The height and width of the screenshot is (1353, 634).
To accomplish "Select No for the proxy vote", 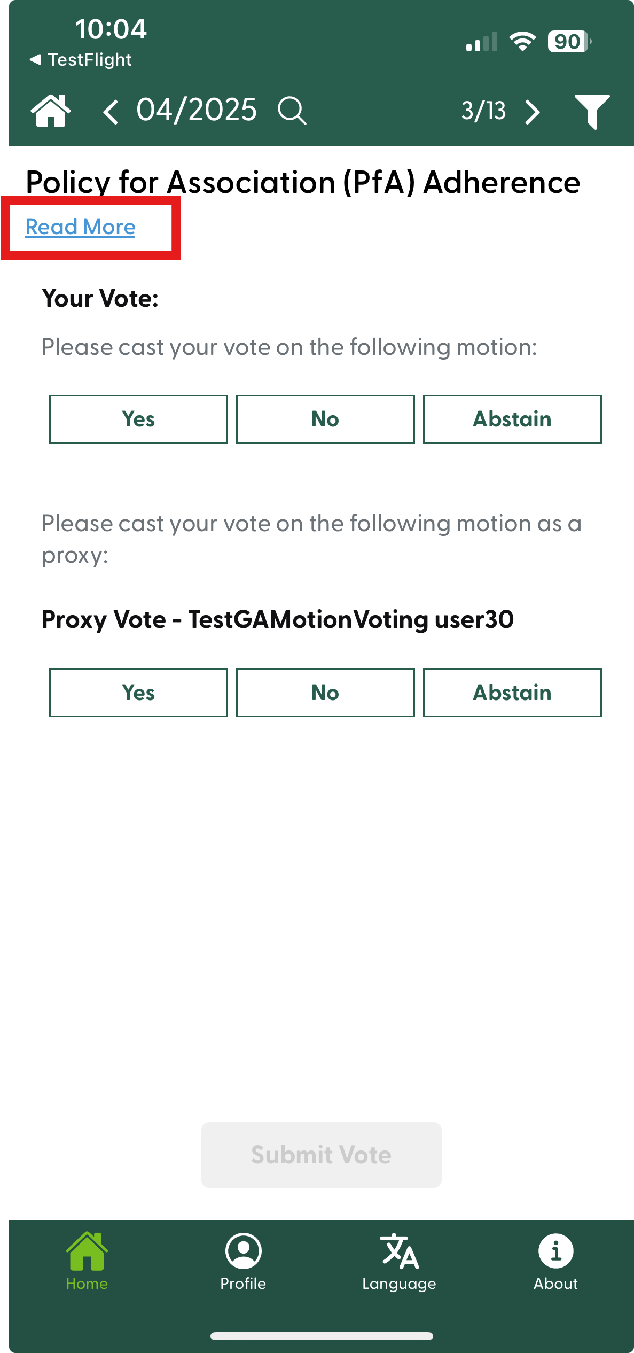I will (x=325, y=693).
